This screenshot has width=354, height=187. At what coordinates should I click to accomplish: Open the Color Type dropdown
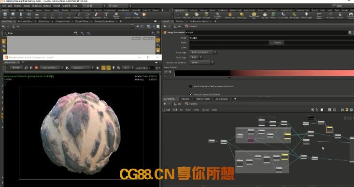(196, 57)
